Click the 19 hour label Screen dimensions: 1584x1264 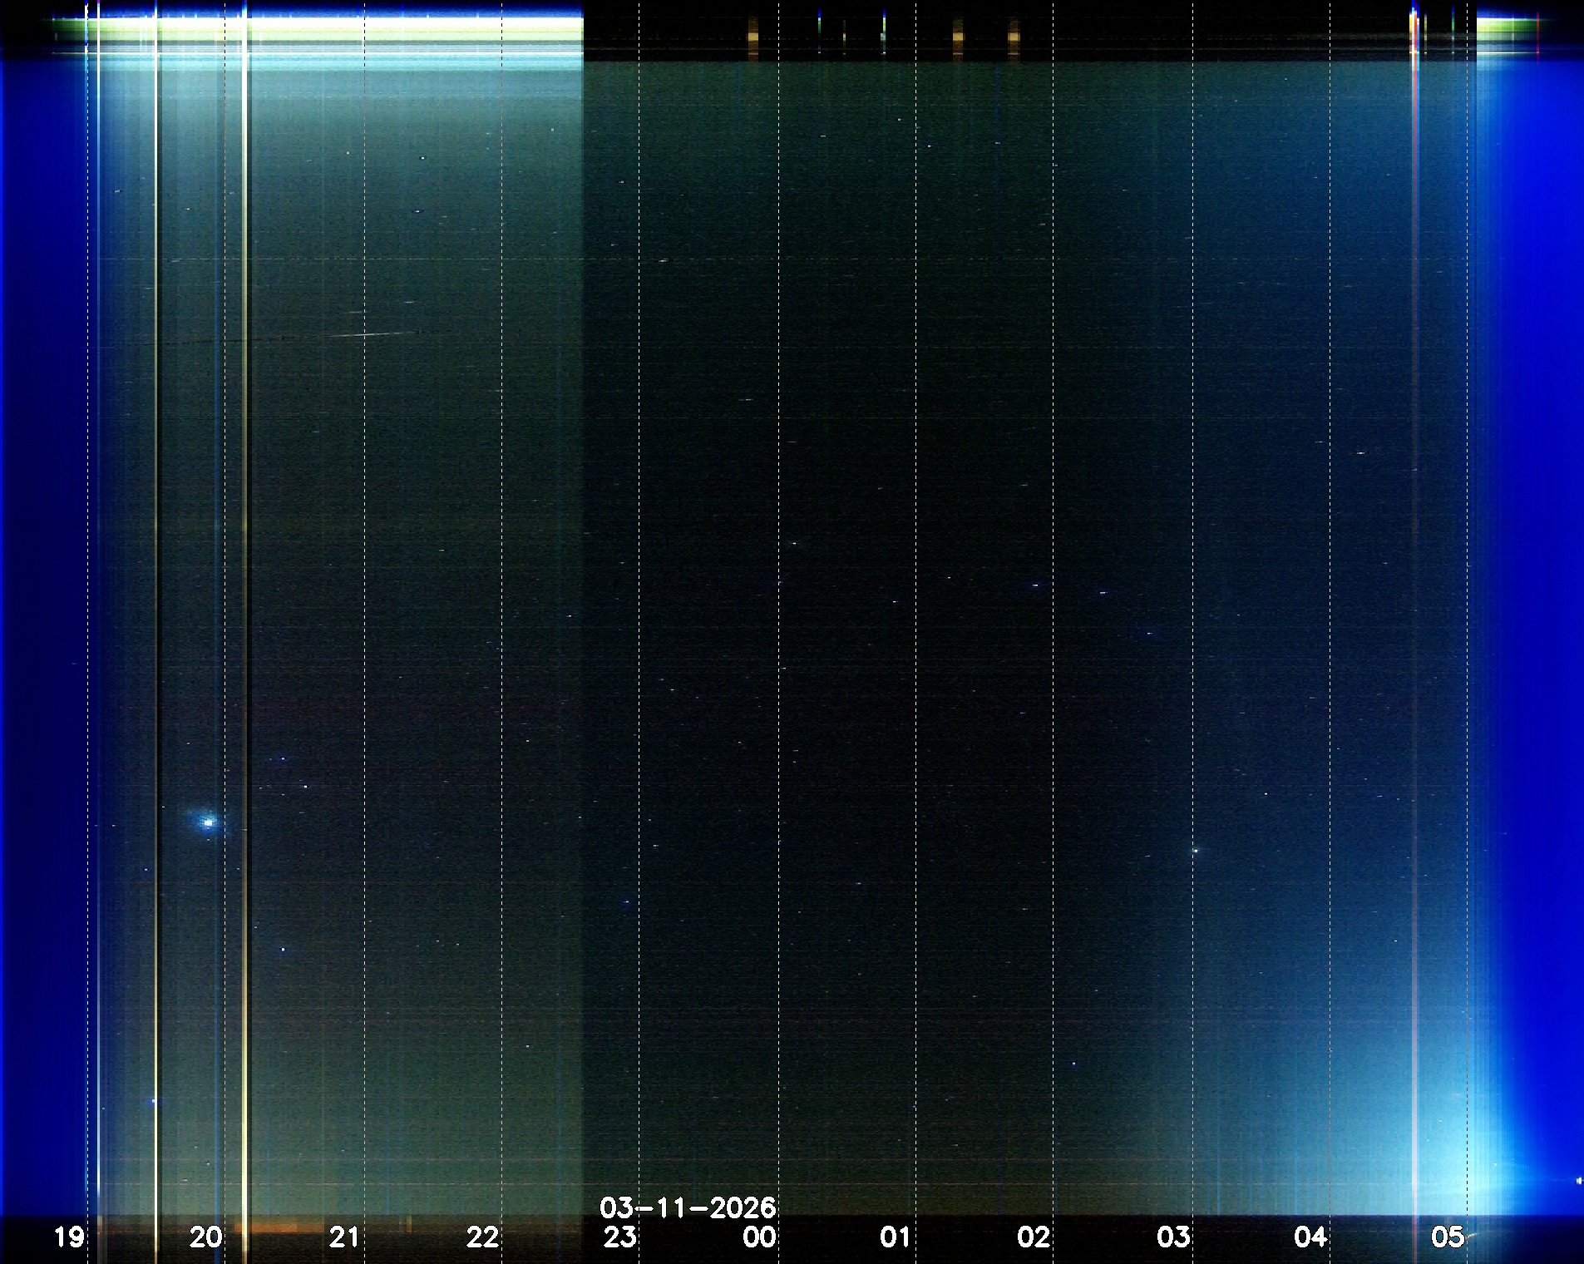point(69,1237)
